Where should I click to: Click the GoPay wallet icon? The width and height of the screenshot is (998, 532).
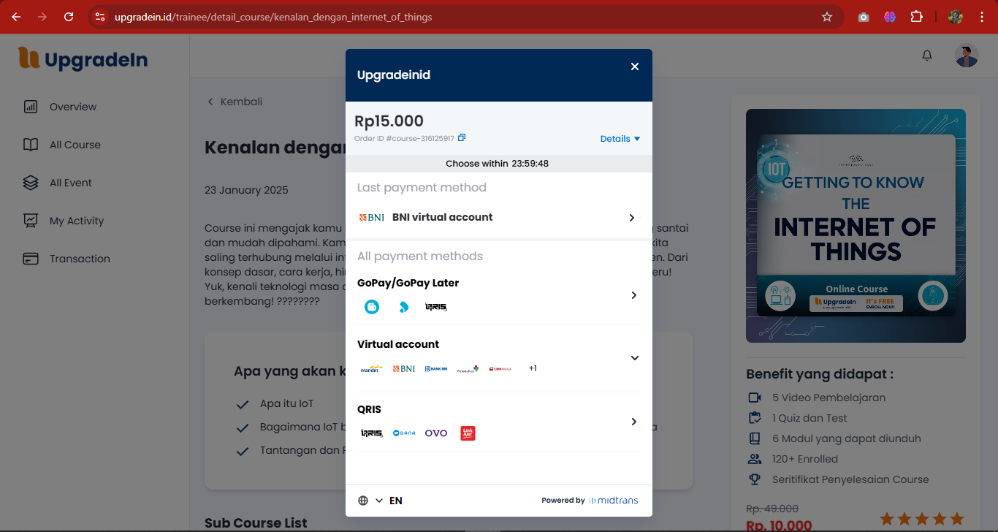(372, 307)
